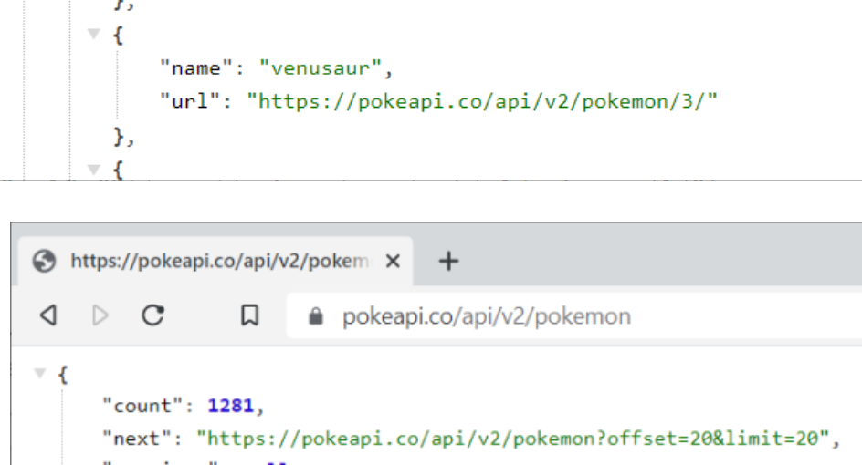Click the "count" key
Screen dimensions: 862x465
(142, 406)
